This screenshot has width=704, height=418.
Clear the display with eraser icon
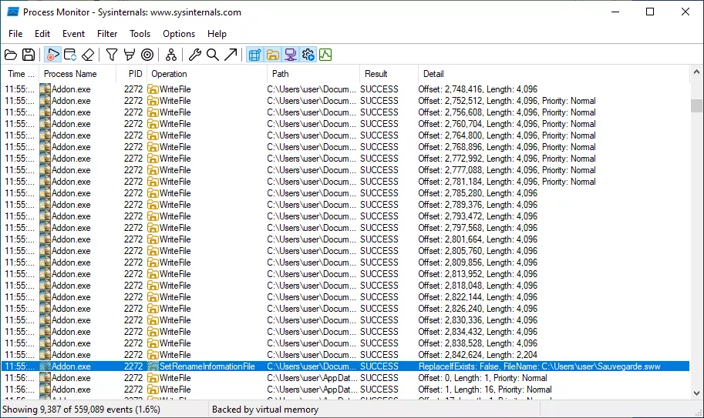click(x=88, y=55)
